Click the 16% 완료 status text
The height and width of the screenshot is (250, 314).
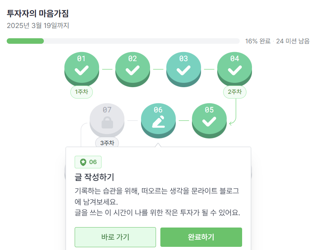[258, 41]
